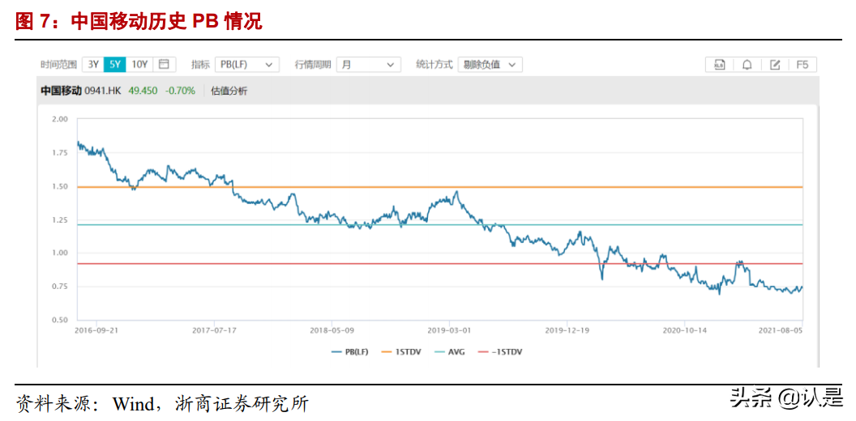
Task: Click the 指标 label
Action: pyautogui.click(x=200, y=64)
